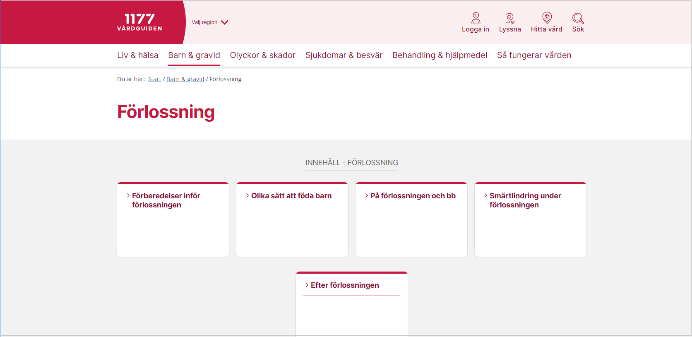Image resolution: width=692 pixels, height=337 pixels.
Task: Click the Start breadcrumb link
Action: coord(154,79)
